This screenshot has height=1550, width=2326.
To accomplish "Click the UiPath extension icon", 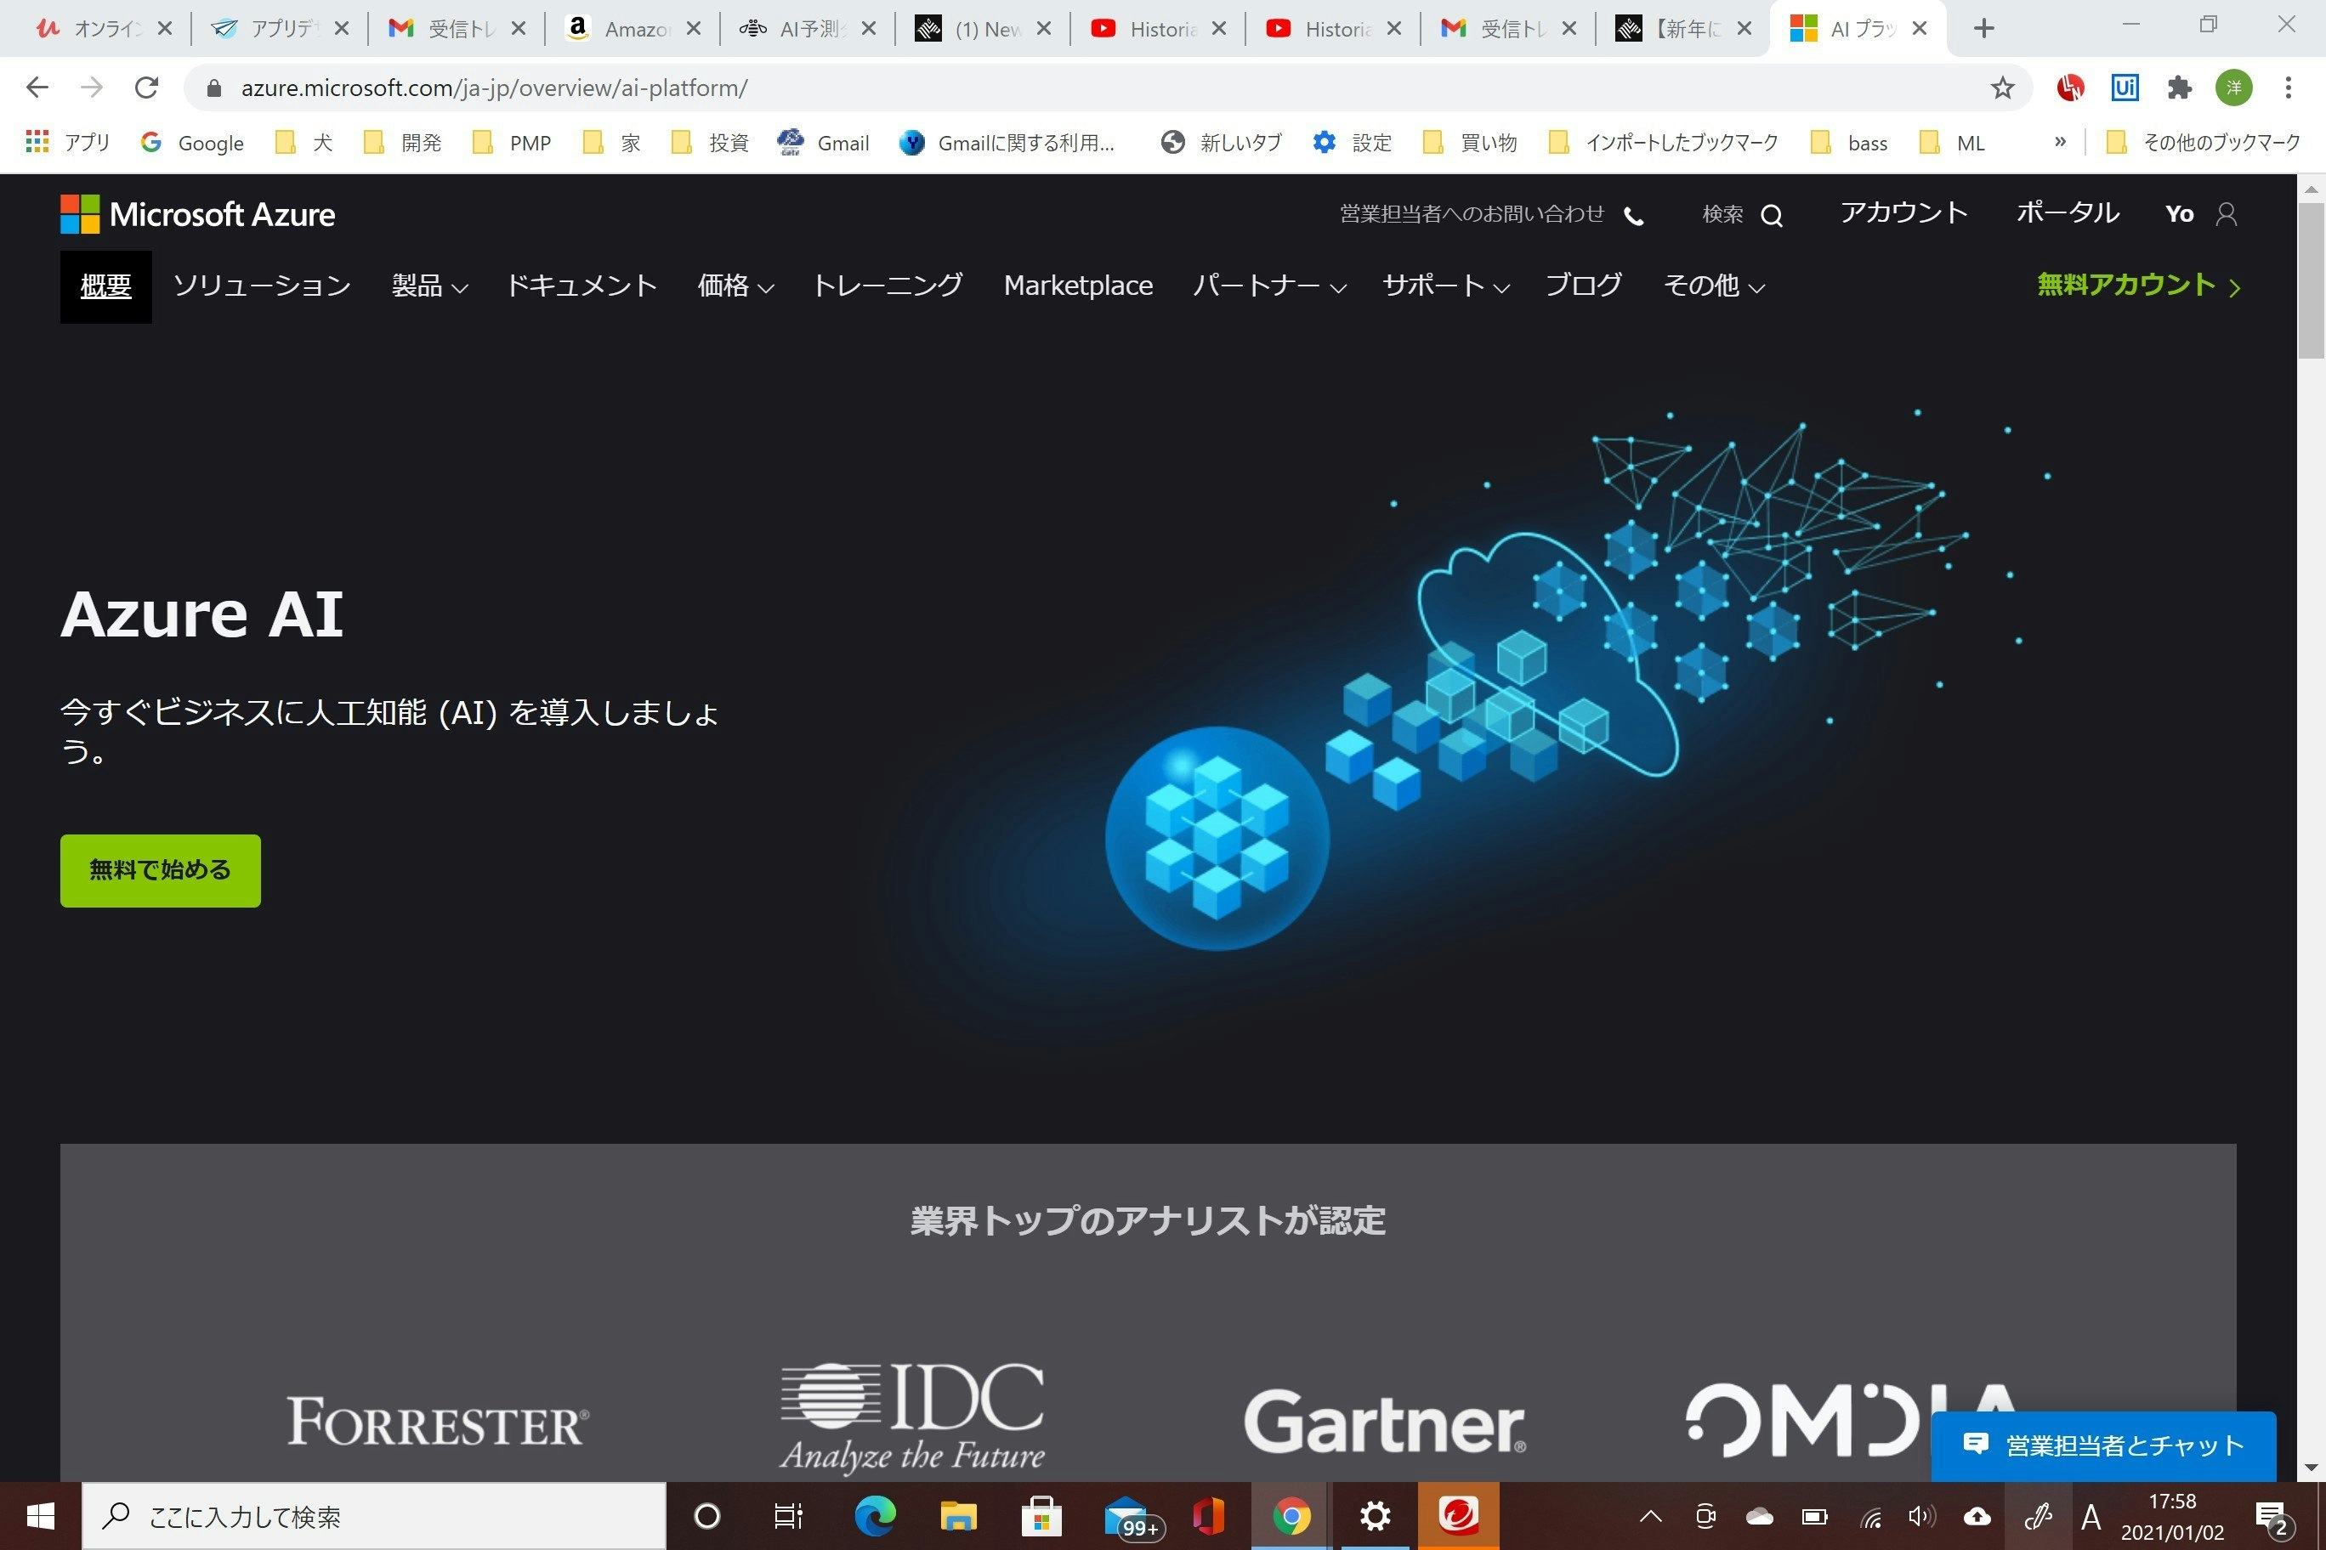I will 2125,87.
